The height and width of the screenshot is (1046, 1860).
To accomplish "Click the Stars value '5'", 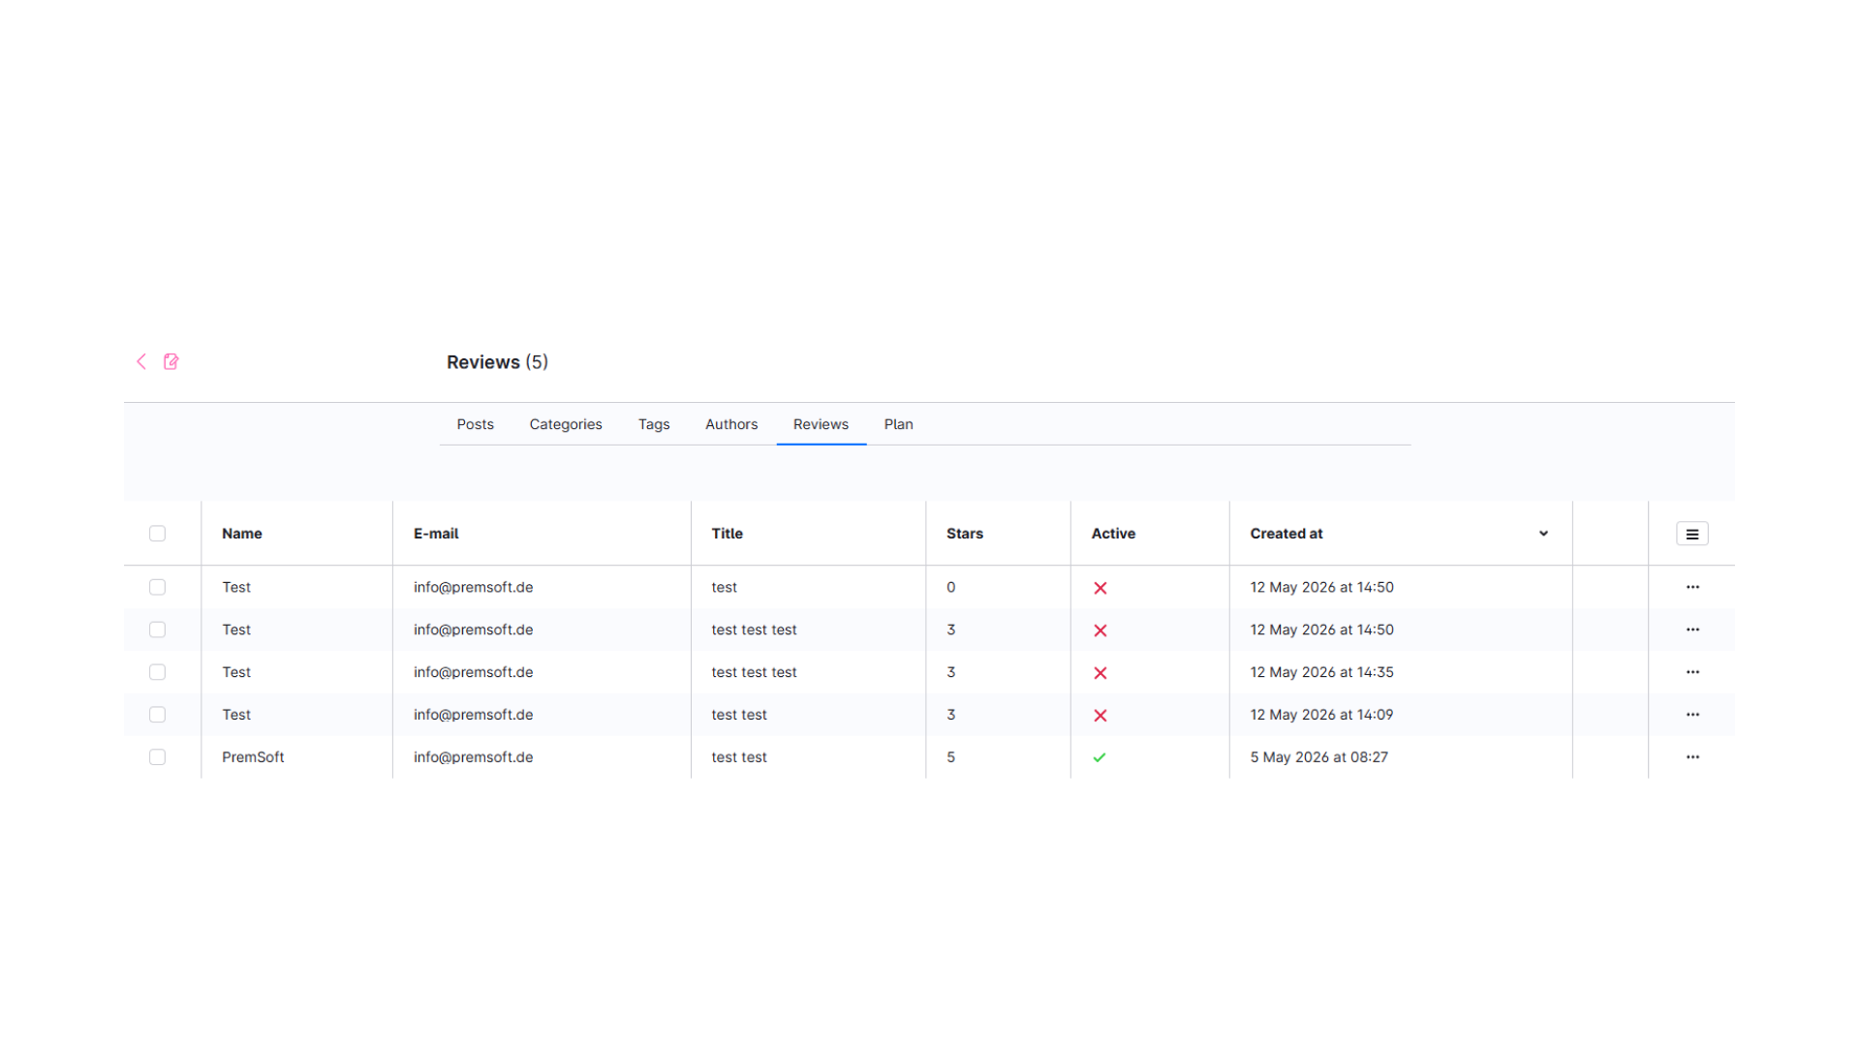I will 951,757.
